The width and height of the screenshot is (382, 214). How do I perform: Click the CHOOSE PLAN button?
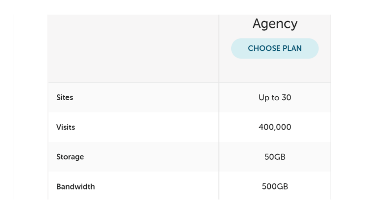click(x=275, y=48)
